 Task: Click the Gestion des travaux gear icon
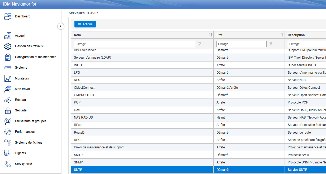pos(8,46)
